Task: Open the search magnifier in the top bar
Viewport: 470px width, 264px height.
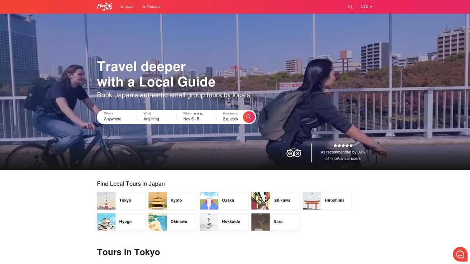Action: coord(350,7)
